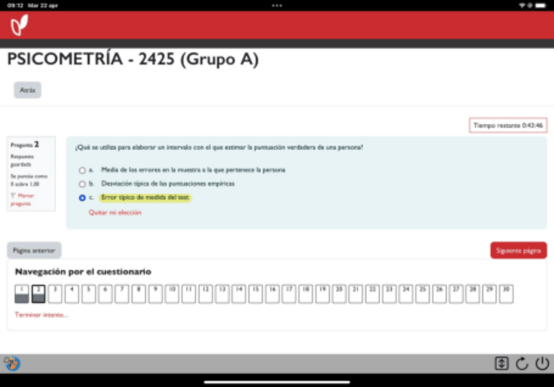
Task: Click the Atrás button
Action: (x=27, y=90)
